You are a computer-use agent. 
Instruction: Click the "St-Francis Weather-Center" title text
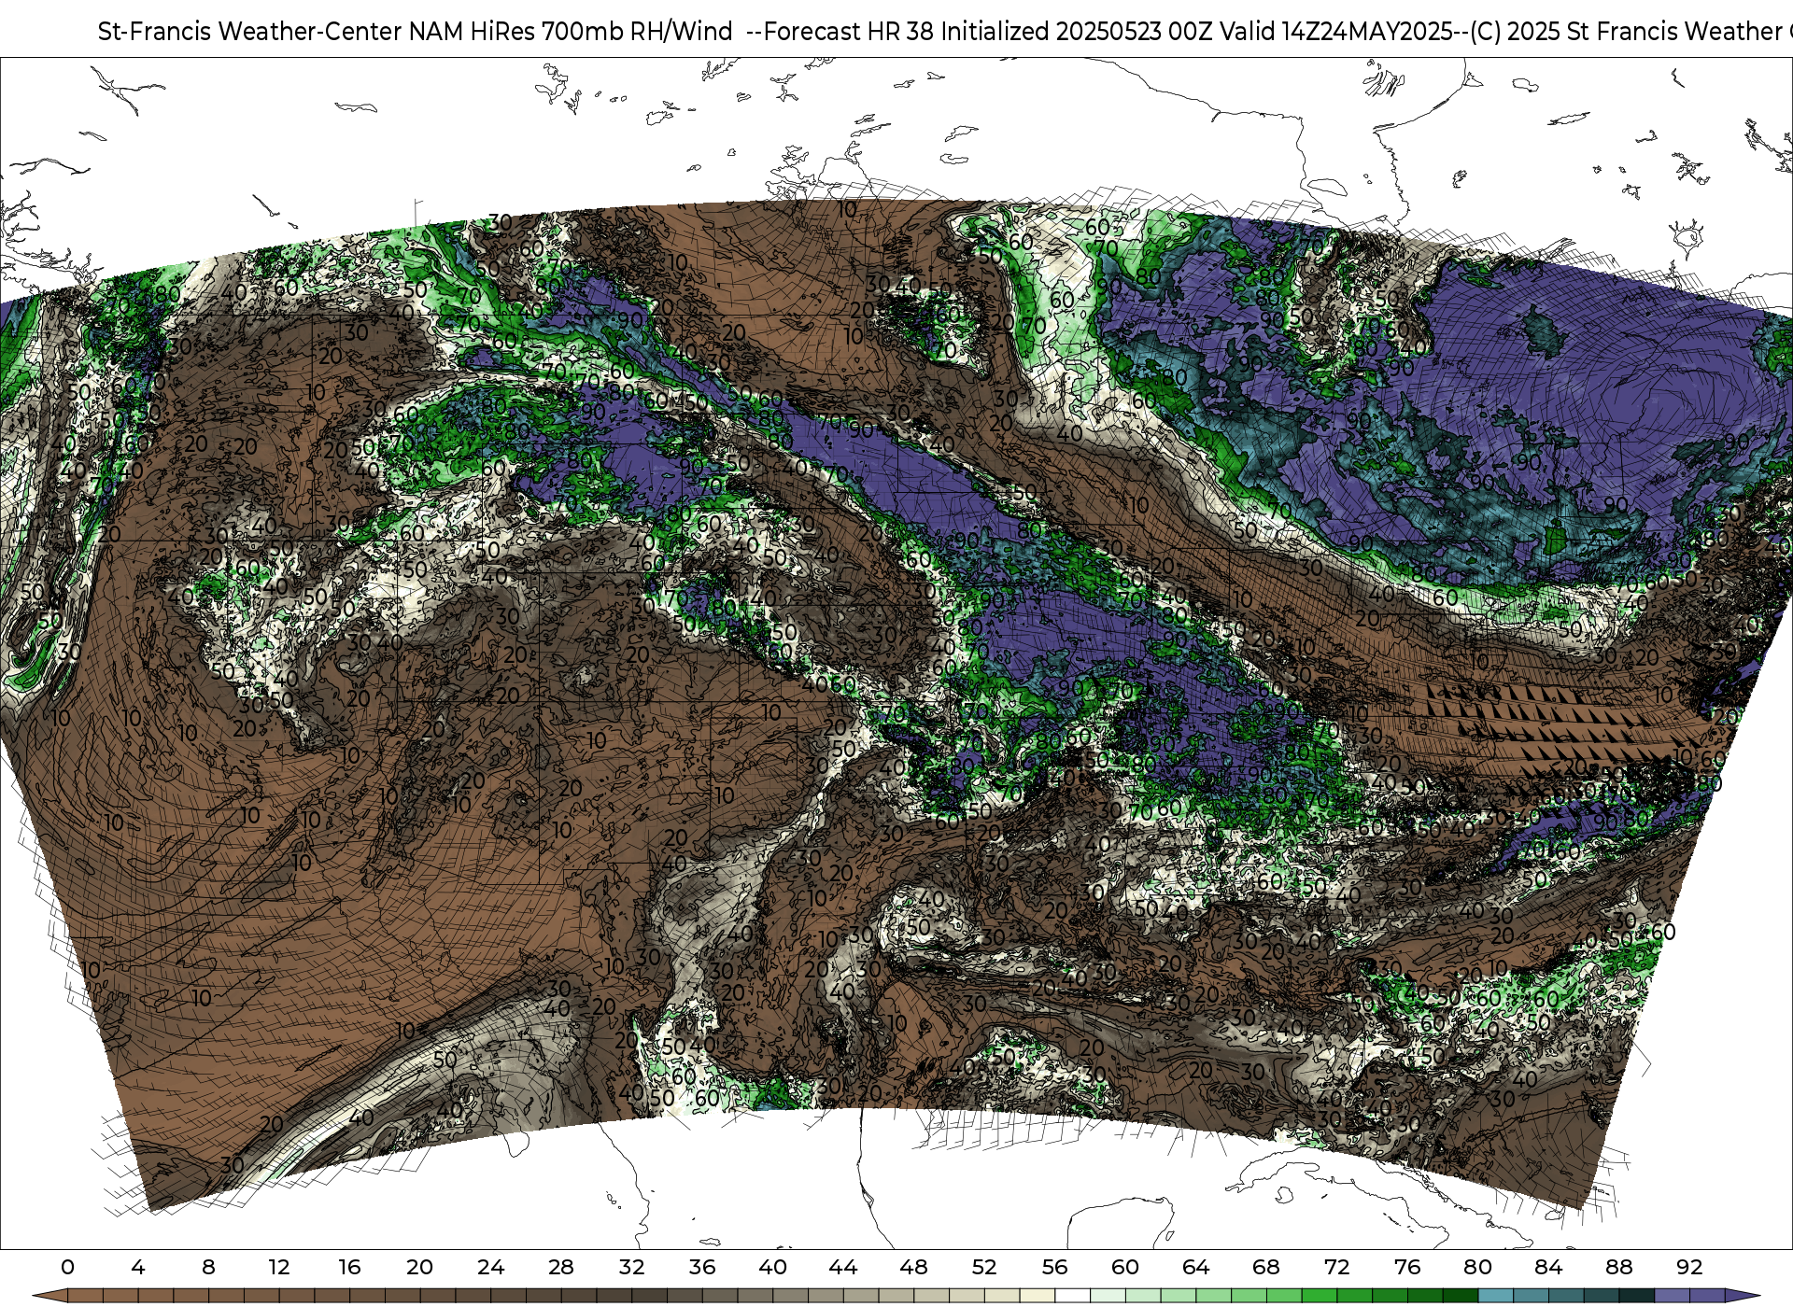(250, 32)
